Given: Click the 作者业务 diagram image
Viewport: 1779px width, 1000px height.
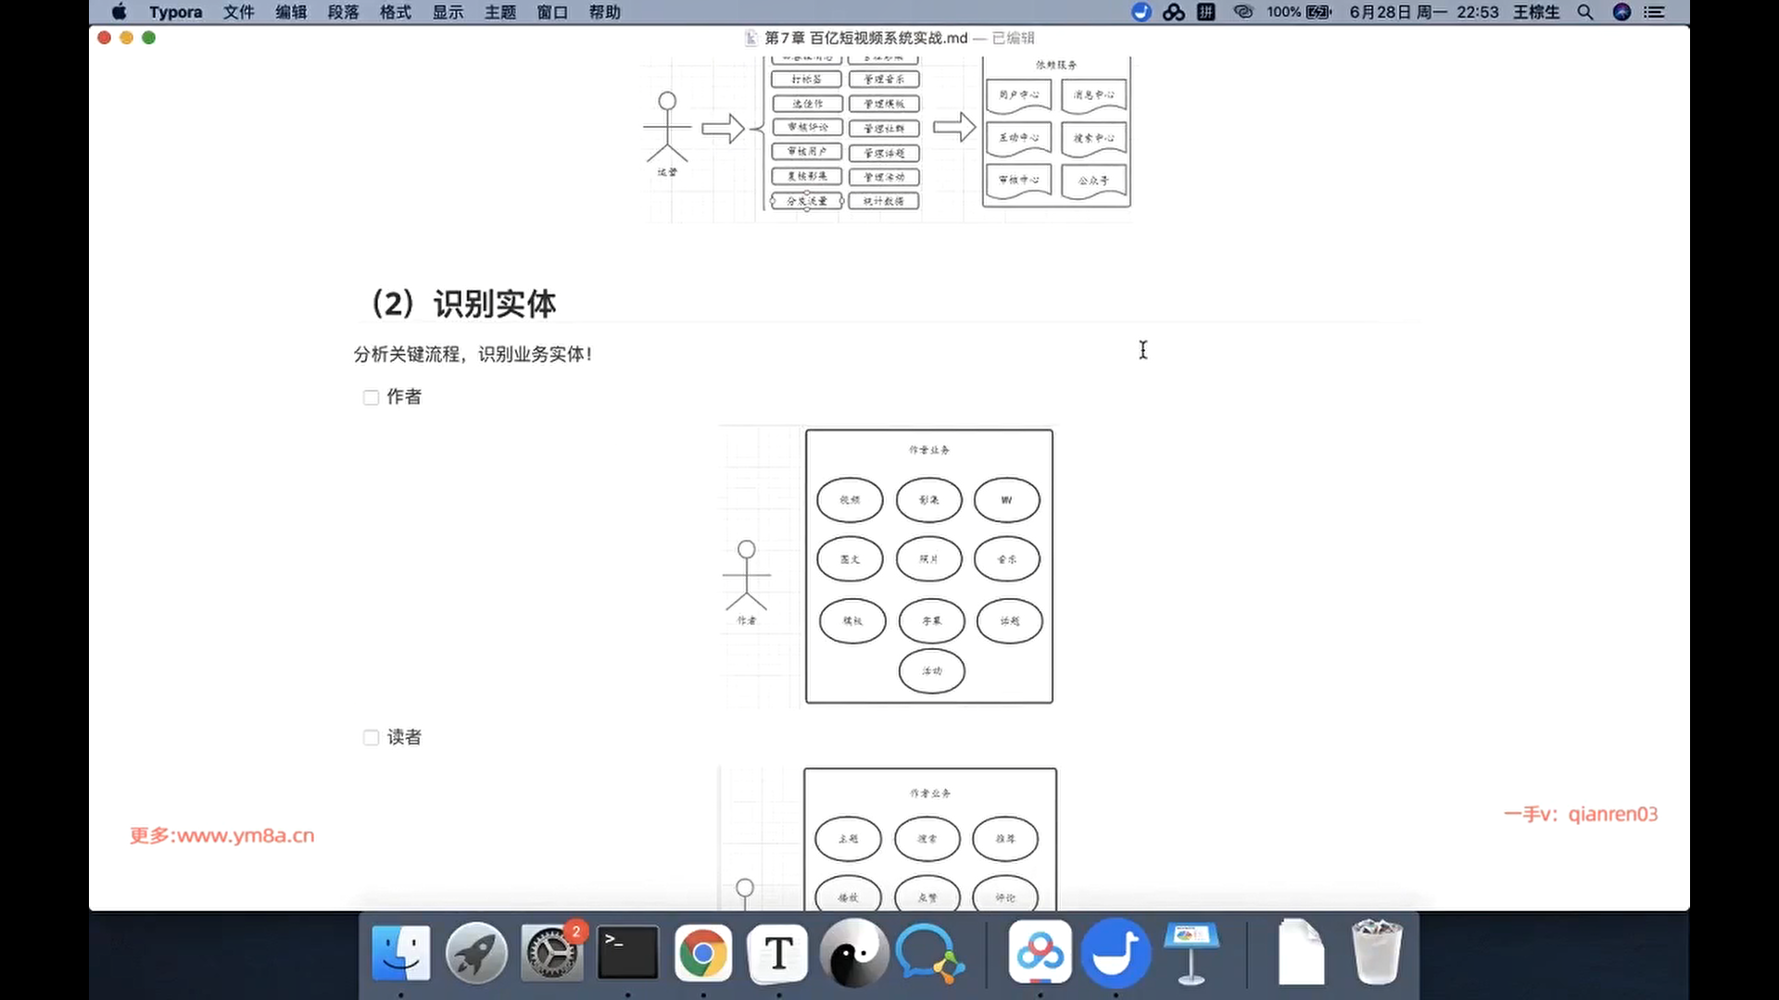Looking at the screenshot, I should pos(928,566).
